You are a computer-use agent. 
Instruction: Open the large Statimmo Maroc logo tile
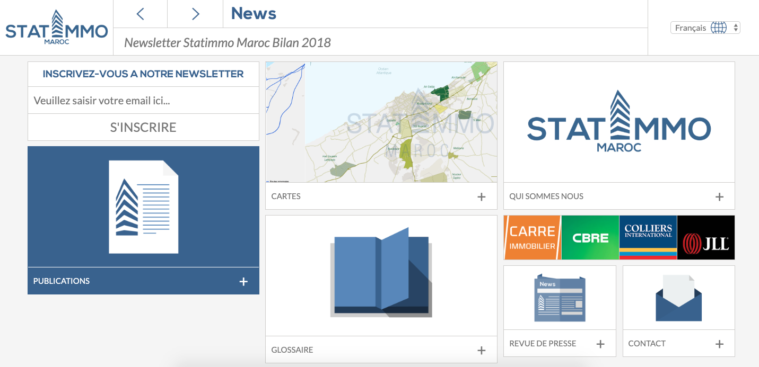tap(619, 122)
